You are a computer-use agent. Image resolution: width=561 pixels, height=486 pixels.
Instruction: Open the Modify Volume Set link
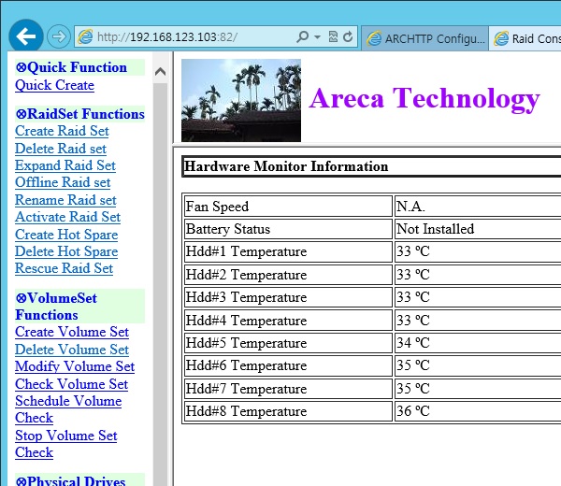[75, 366]
